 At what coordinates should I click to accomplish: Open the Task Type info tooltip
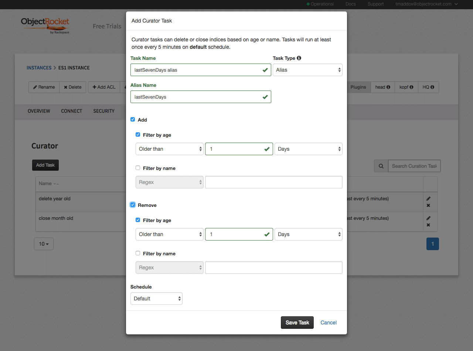pyautogui.click(x=299, y=58)
